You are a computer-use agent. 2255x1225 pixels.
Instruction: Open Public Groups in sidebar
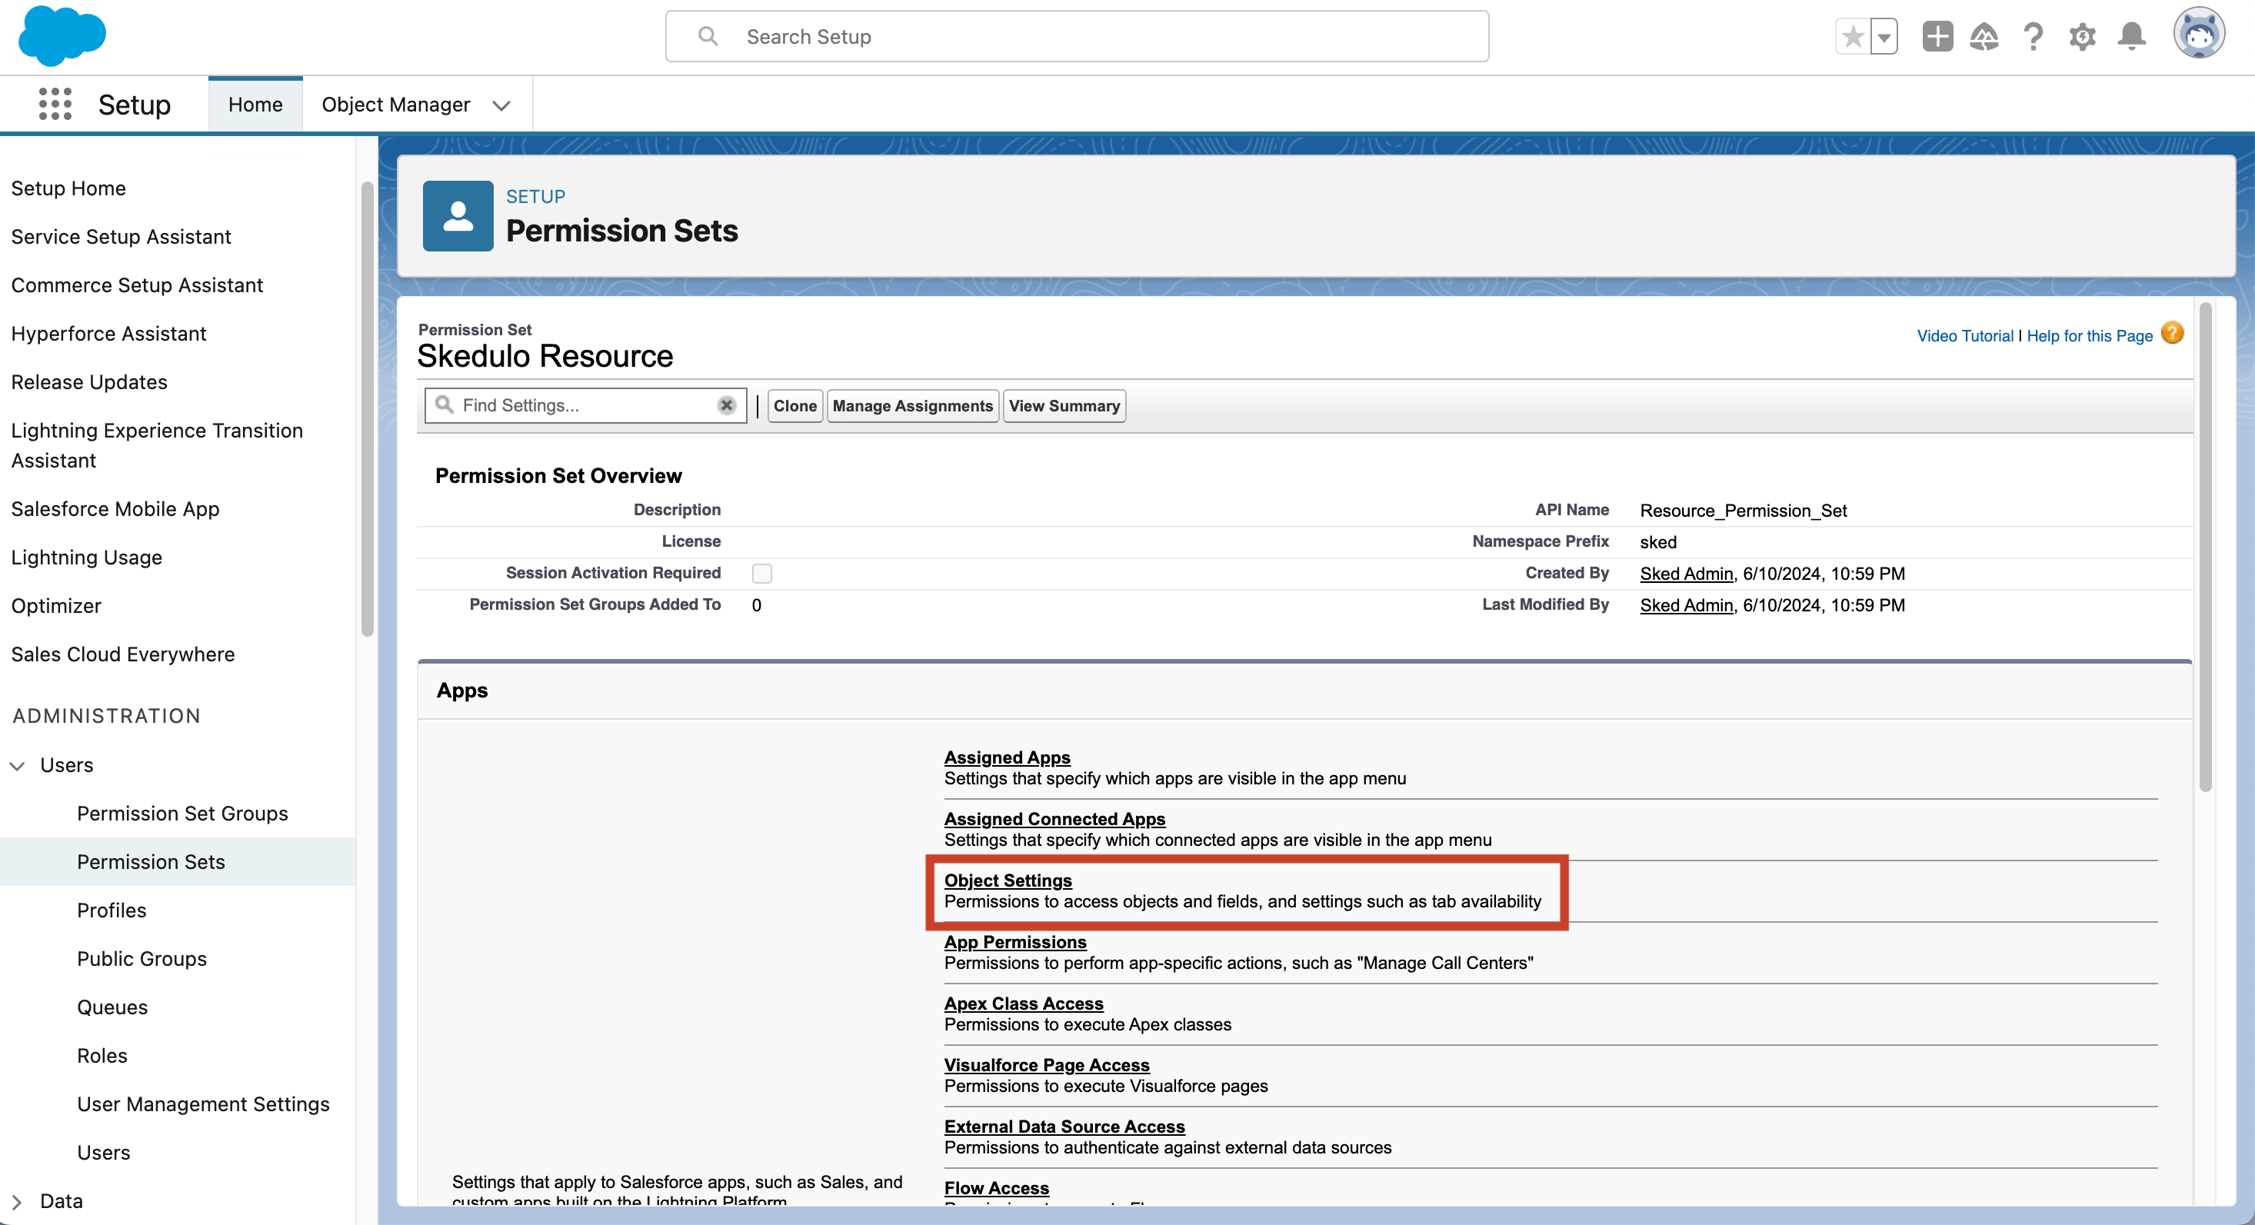(142, 959)
